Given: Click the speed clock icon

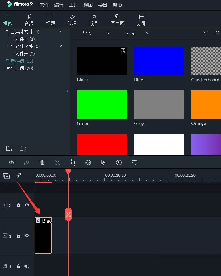Looking at the screenshot, I should [119, 162].
